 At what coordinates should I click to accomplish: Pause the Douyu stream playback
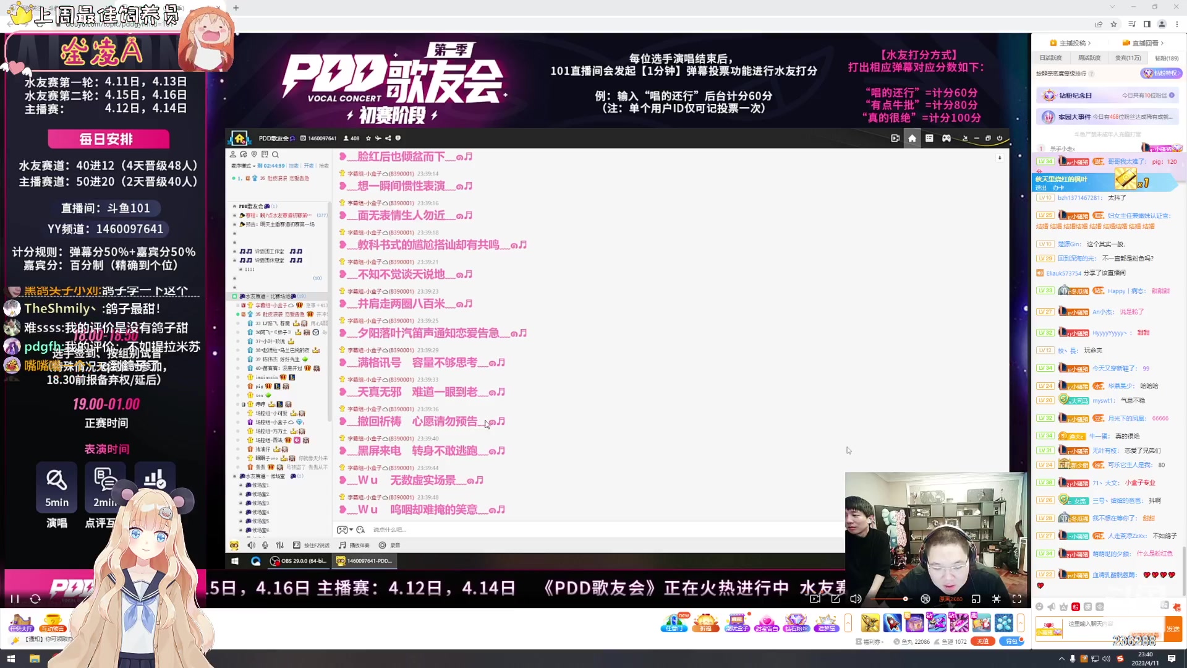pos(15,599)
